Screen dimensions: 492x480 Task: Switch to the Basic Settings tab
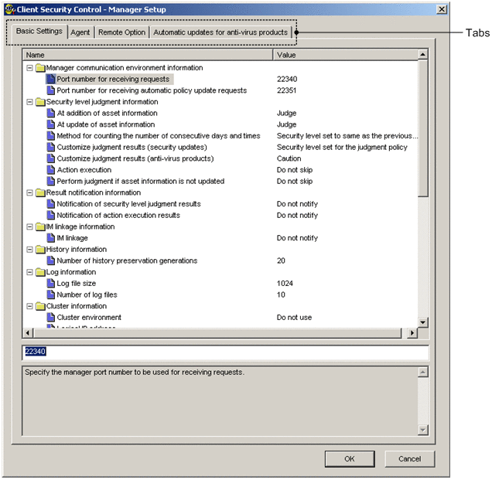pyautogui.click(x=39, y=31)
